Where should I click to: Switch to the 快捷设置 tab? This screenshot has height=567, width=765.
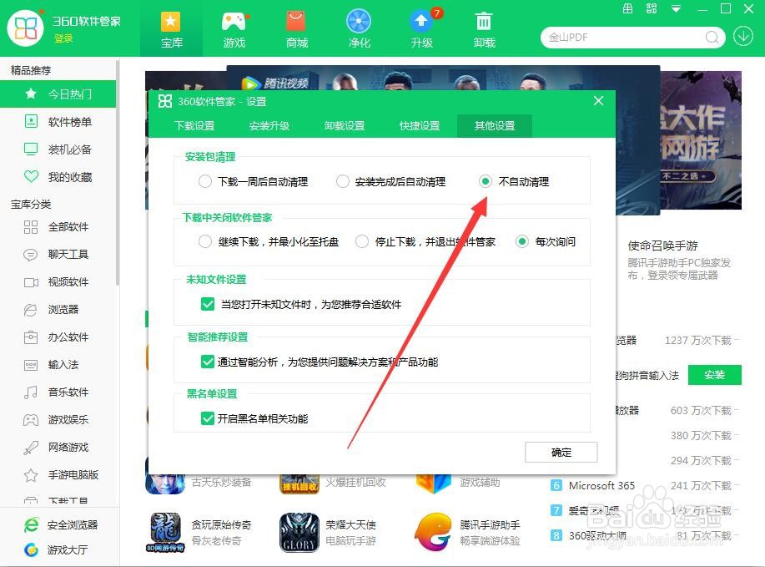[x=420, y=126]
